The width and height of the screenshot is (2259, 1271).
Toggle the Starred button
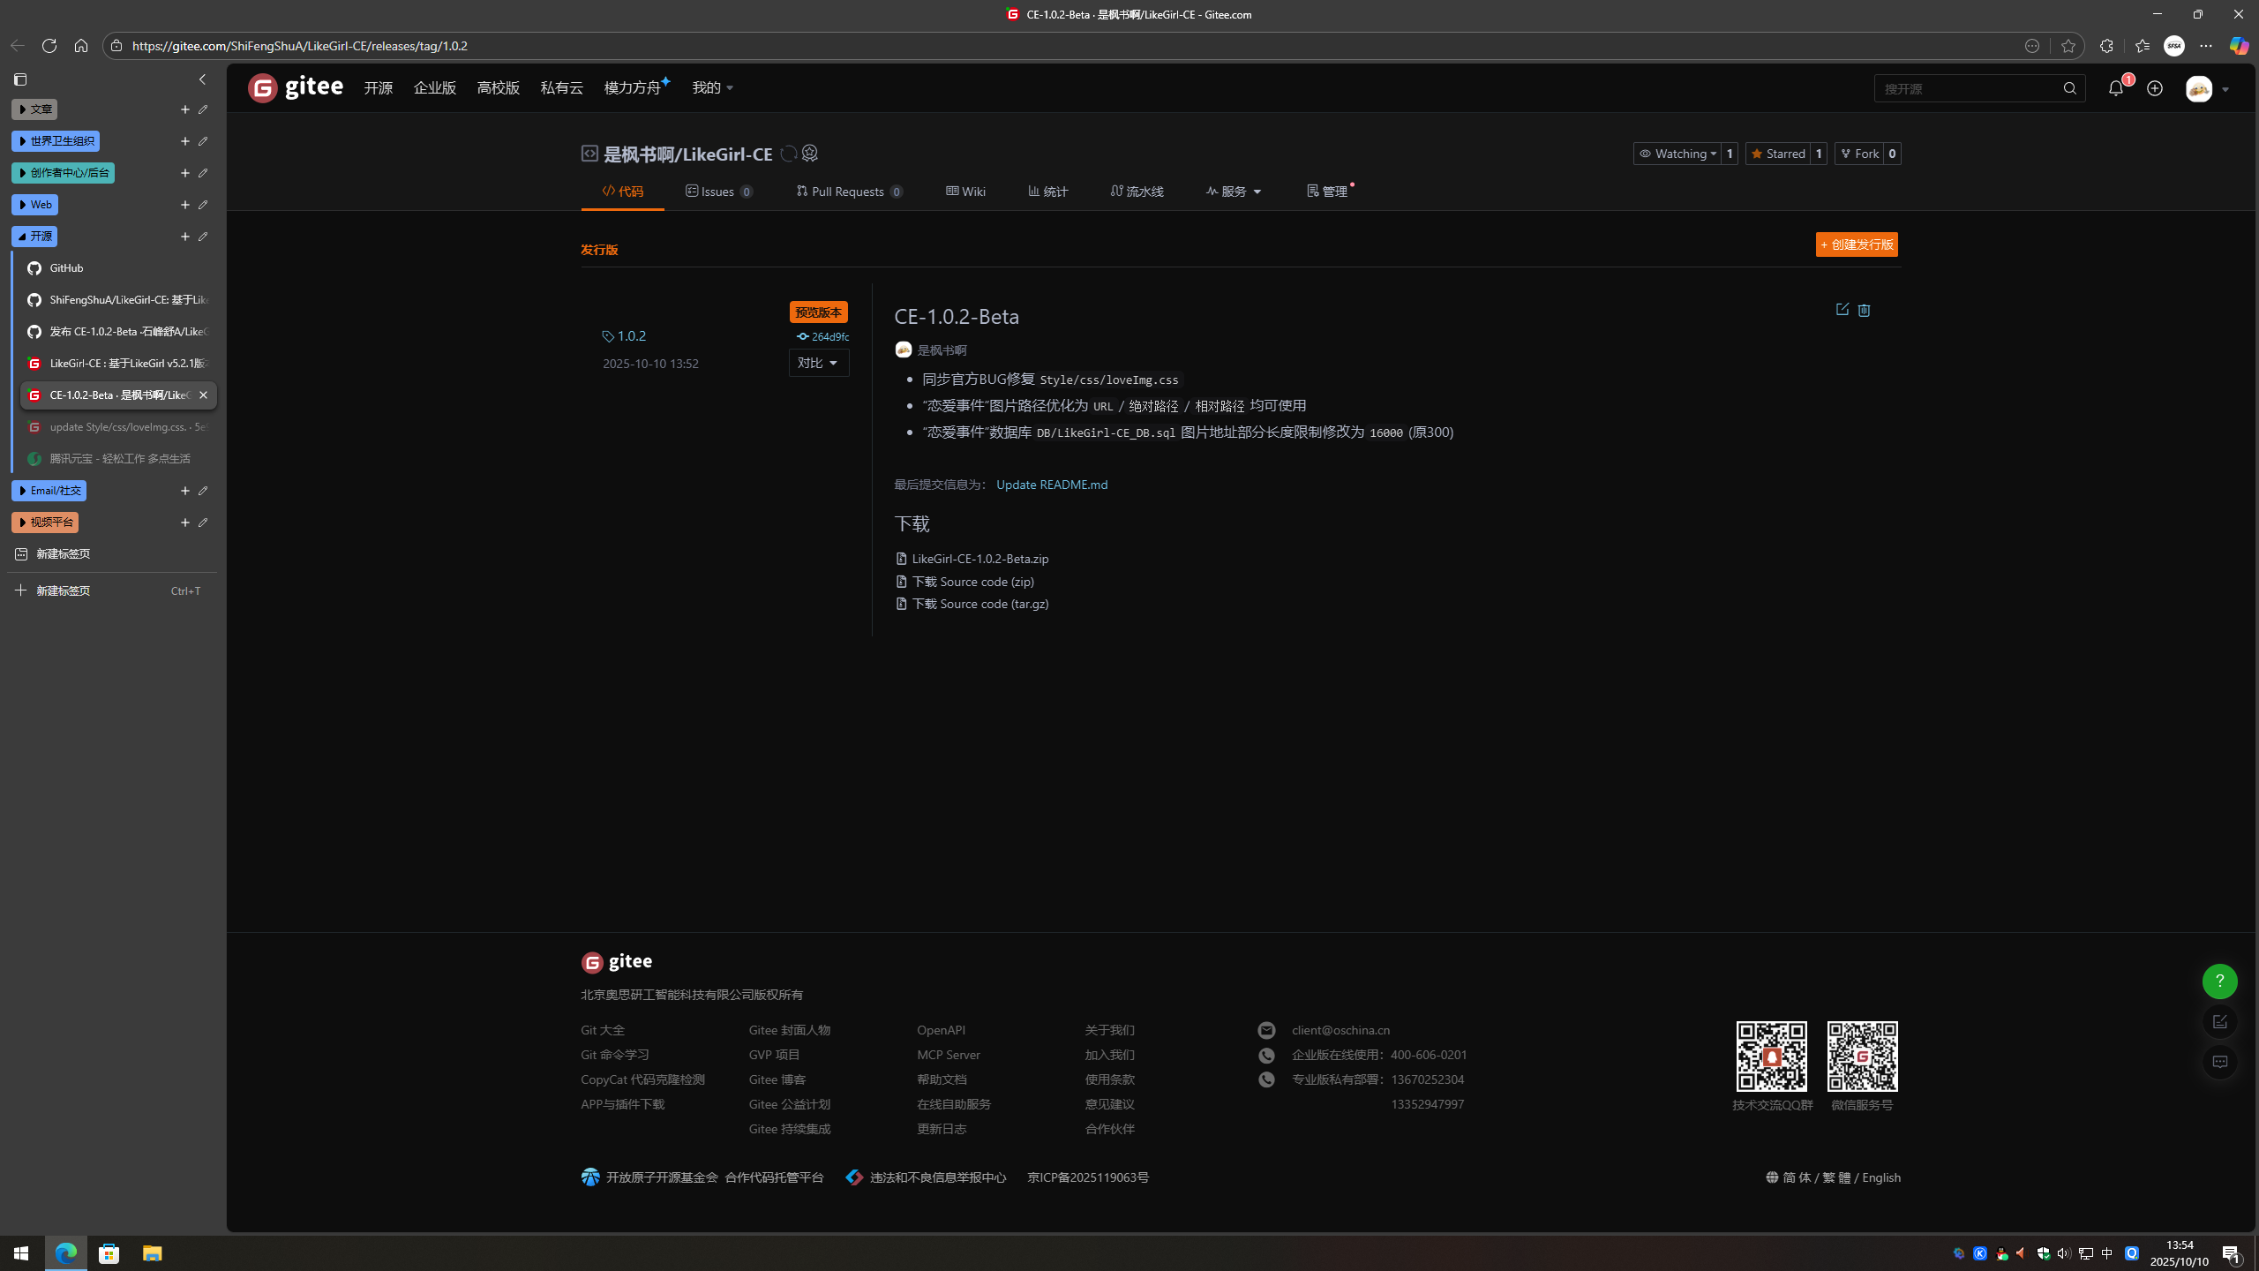(1778, 154)
